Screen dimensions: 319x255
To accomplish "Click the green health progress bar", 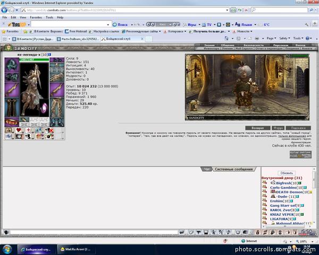I will [34, 59].
